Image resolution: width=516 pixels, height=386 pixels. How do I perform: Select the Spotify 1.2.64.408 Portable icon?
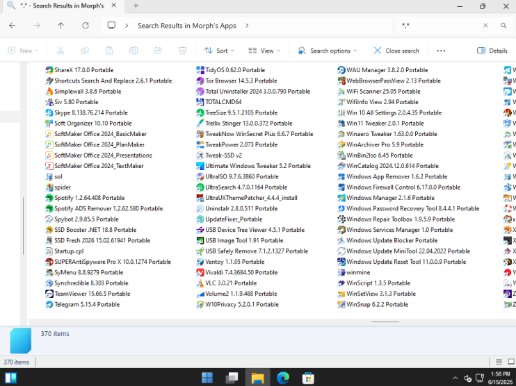point(49,198)
